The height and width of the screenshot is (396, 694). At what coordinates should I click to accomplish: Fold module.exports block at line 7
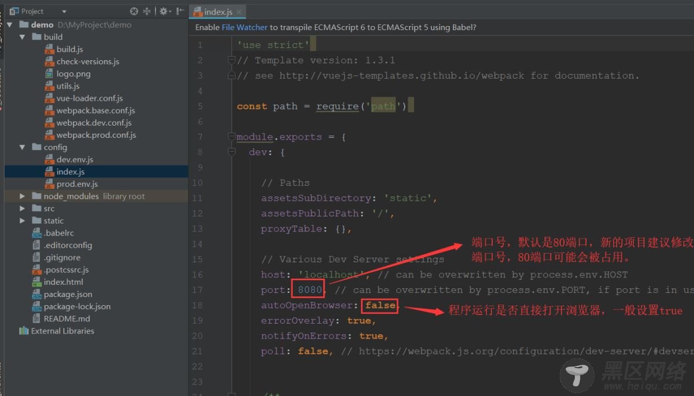(x=232, y=137)
